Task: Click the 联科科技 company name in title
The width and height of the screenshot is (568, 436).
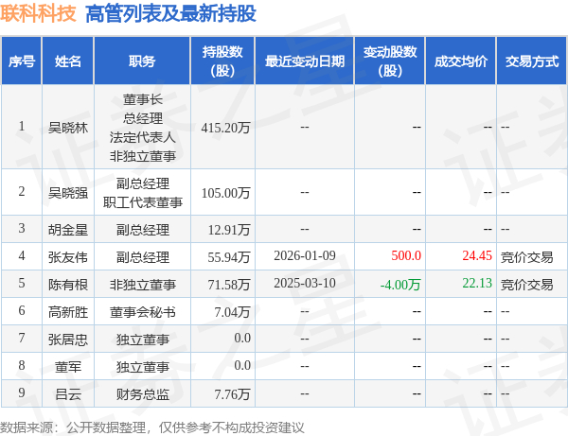Action: [38, 14]
